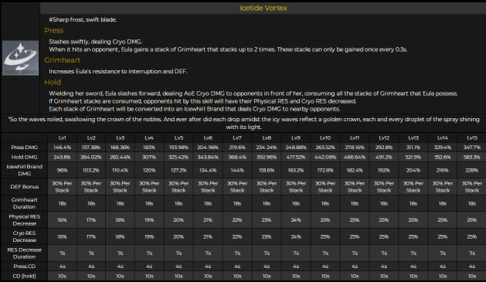The width and height of the screenshot is (486, 282).
Task: Click the CD (hold) row label
Action: pyautogui.click(x=25, y=276)
